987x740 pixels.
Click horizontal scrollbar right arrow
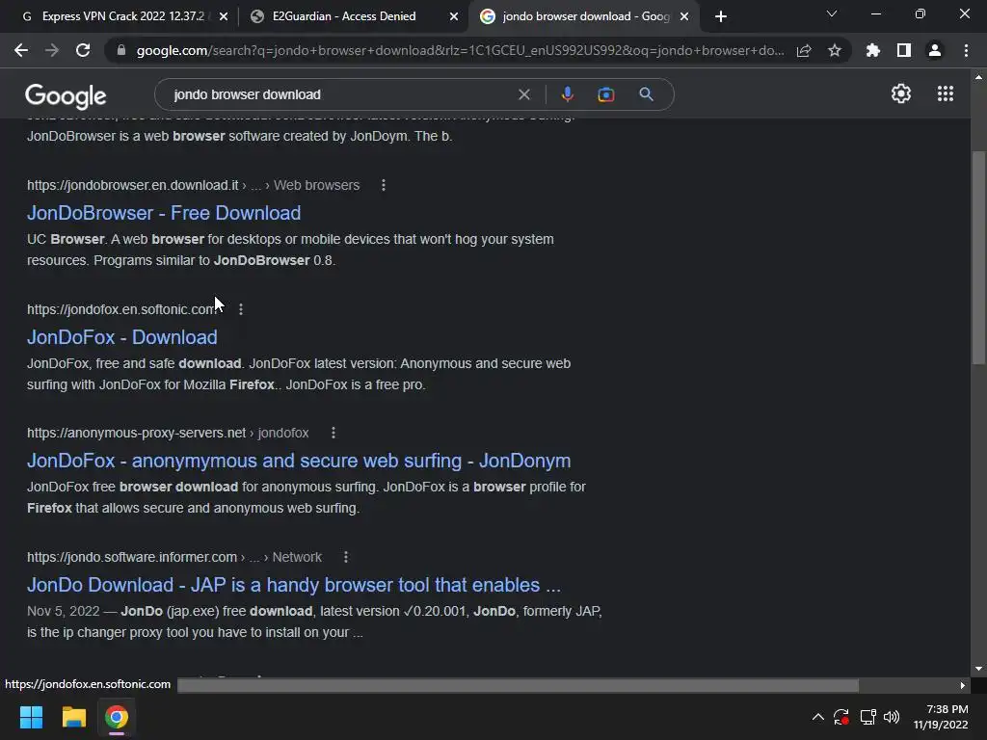coord(963,685)
